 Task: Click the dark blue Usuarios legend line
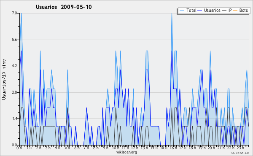(200, 11)
